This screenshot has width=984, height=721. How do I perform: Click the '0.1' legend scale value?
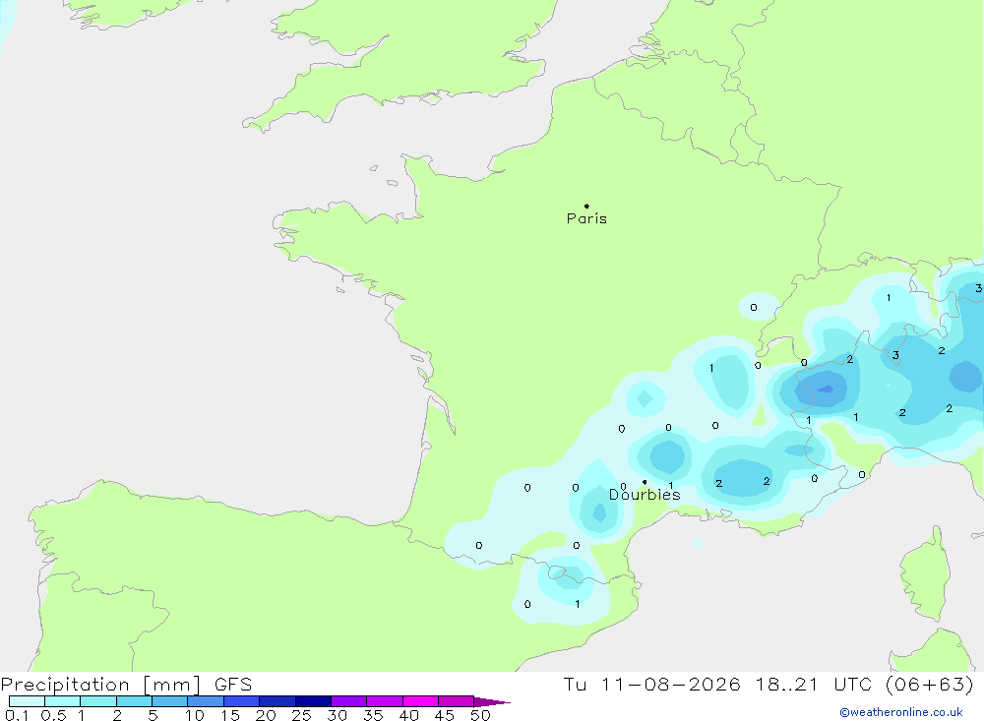(x=17, y=715)
